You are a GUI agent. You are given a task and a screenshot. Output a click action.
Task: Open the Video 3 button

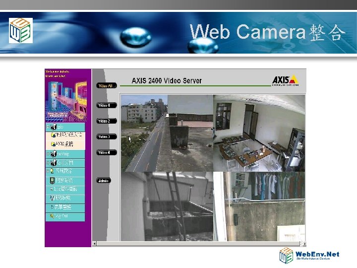click(x=107, y=137)
